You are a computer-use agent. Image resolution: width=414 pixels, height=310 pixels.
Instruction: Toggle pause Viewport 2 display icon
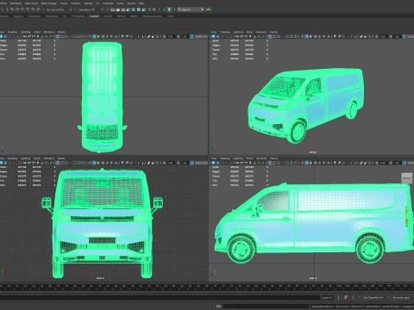[x=154, y=9]
